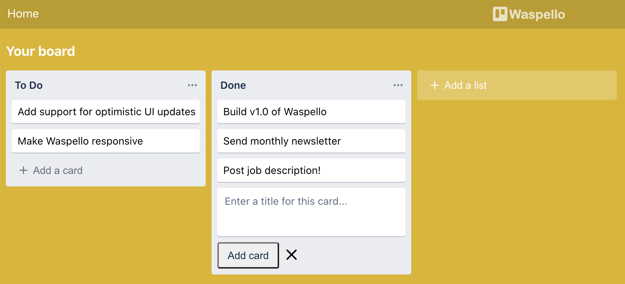Image resolution: width=625 pixels, height=284 pixels.
Task: Open the To Do list options menu
Action: click(x=192, y=85)
